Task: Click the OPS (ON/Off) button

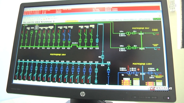Action: point(145,19)
